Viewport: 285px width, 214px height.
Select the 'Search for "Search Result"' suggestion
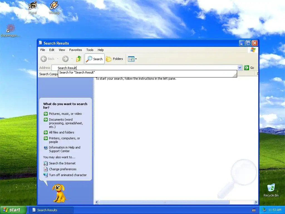point(148,73)
